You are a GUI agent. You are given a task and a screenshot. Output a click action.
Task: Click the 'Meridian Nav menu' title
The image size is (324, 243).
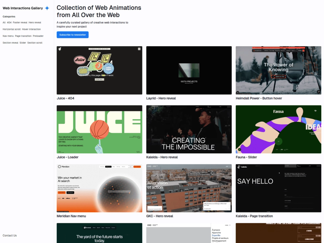pos(71,216)
